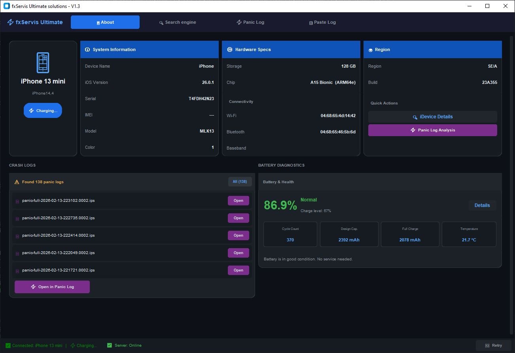Image resolution: width=515 pixels, height=353 pixels.
Task: Click the app icon in the title bar
Action: tap(7, 6)
